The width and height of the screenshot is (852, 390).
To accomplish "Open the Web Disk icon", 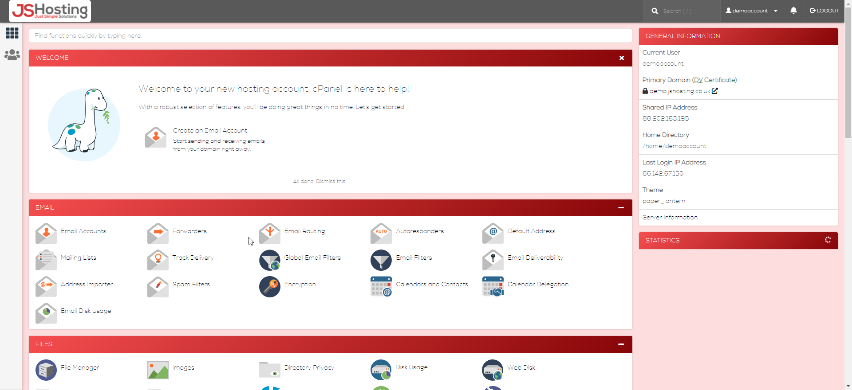I will coord(493,370).
